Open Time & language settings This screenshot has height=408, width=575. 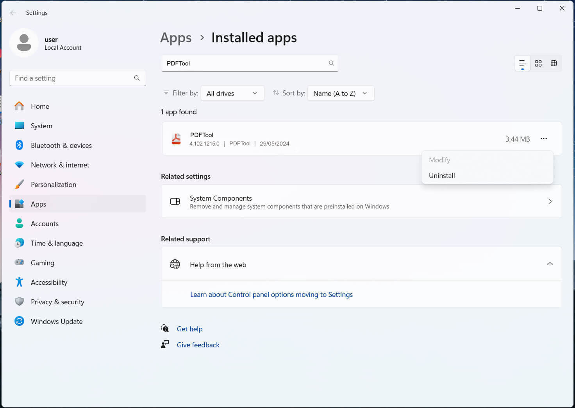point(78,243)
